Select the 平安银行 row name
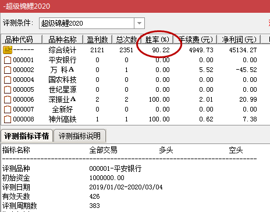270x212 pixels. click(x=62, y=60)
